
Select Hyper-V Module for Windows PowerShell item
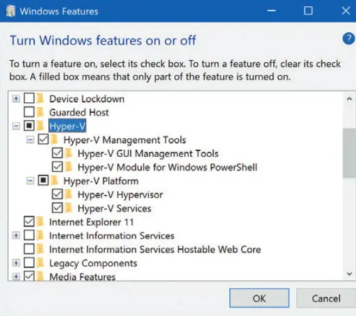168,167
